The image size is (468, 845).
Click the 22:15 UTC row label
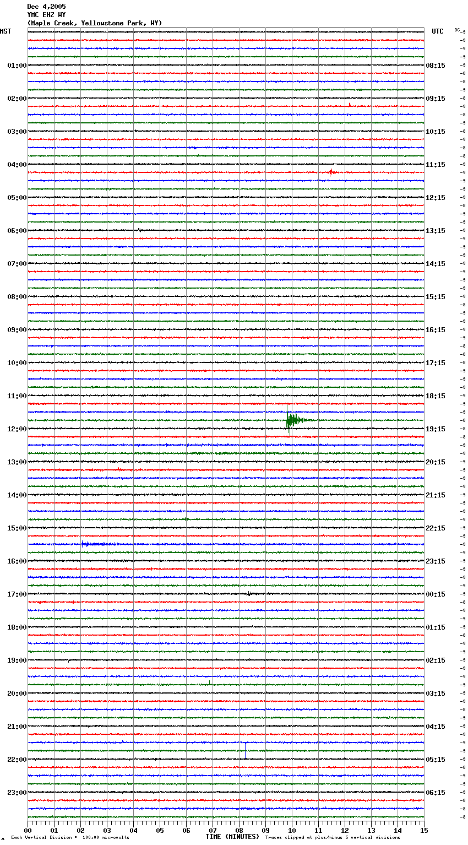coord(436,528)
